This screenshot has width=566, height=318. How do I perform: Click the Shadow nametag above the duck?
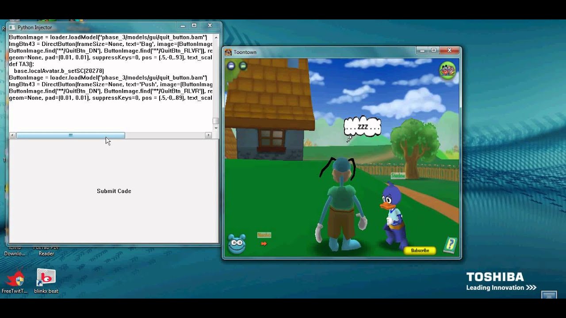pyautogui.click(x=398, y=176)
